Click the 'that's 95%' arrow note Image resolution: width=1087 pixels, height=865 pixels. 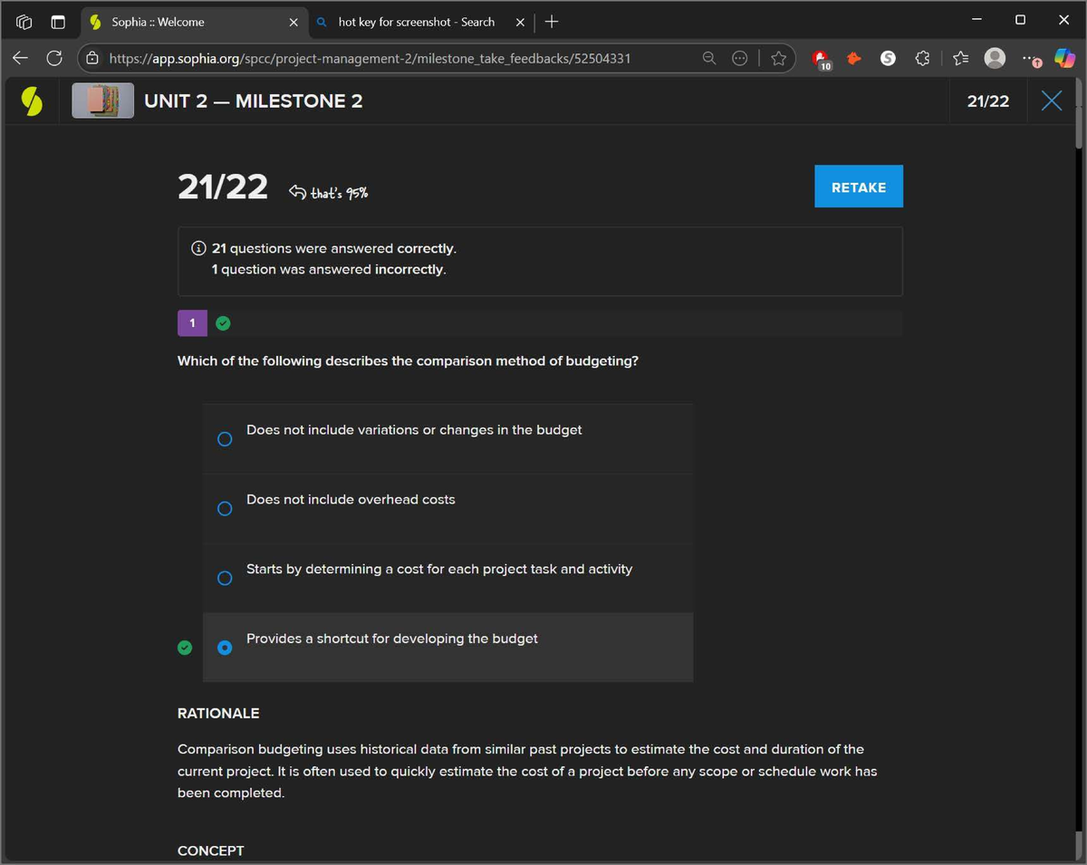[x=328, y=192]
